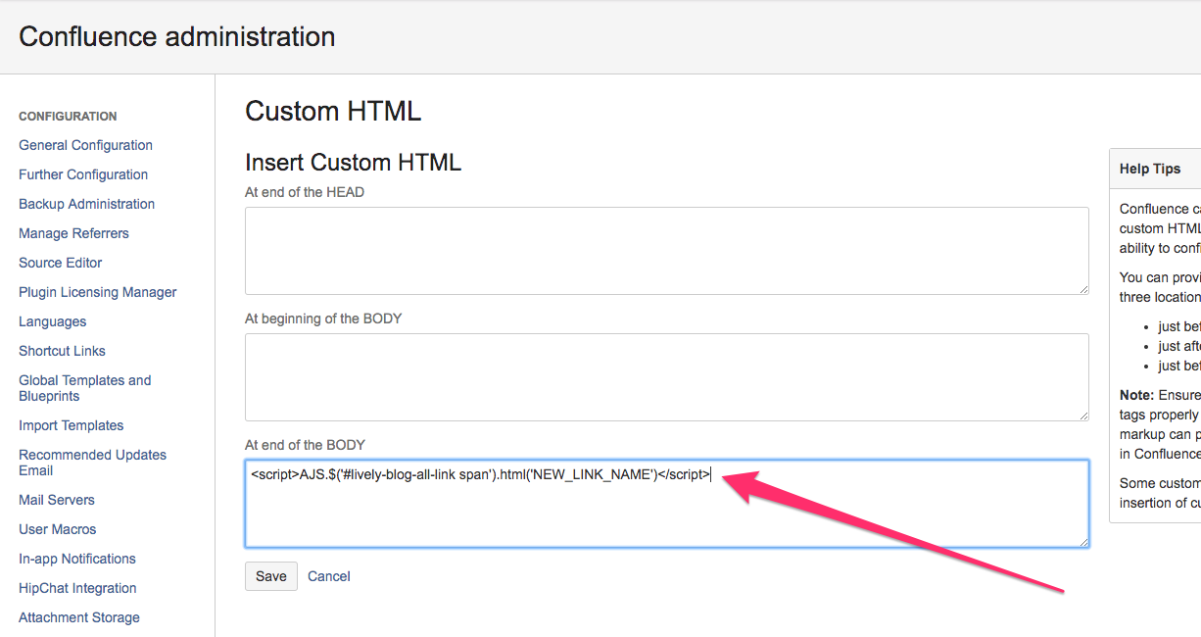Open HipChat Integration settings
This screenshot has width=1201, height=637.
click(77, 588)
